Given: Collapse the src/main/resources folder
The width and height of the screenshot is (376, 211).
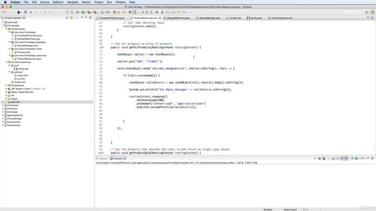Looking at the screenshot, I should click(x=6, y=62).
